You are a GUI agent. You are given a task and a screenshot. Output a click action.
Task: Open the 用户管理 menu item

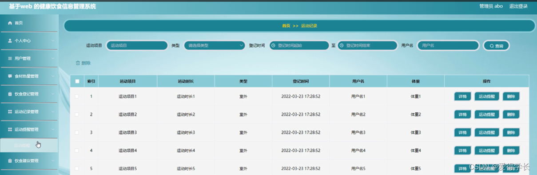29,58
